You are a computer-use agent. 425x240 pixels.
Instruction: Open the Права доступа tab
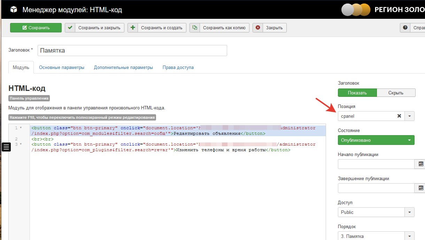[x=178, y=68]
